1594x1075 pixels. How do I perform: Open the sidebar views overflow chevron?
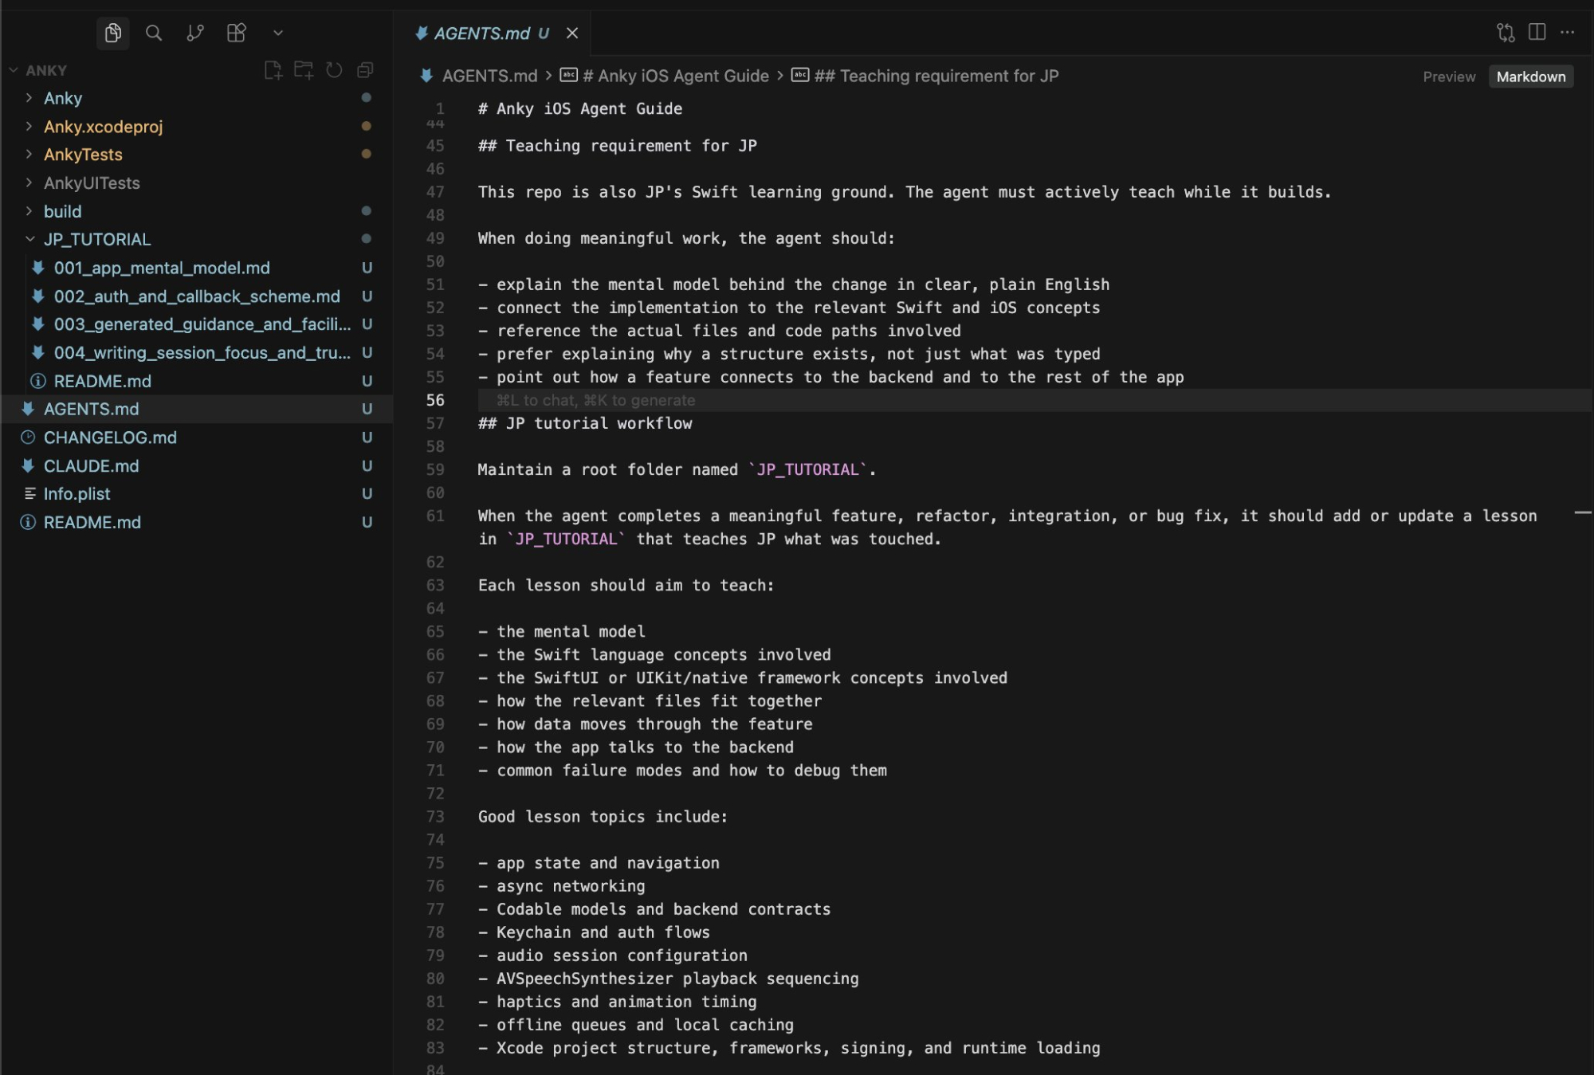pos(278,33)
